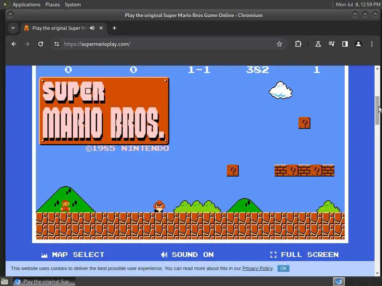Go back with the browser back arrow
This screenshot has height=286, width=382.
14,44
